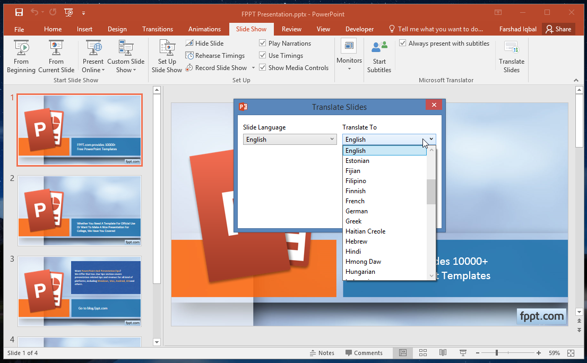
Task: Click the zoom slider handle
Action: tap(497, 353)
